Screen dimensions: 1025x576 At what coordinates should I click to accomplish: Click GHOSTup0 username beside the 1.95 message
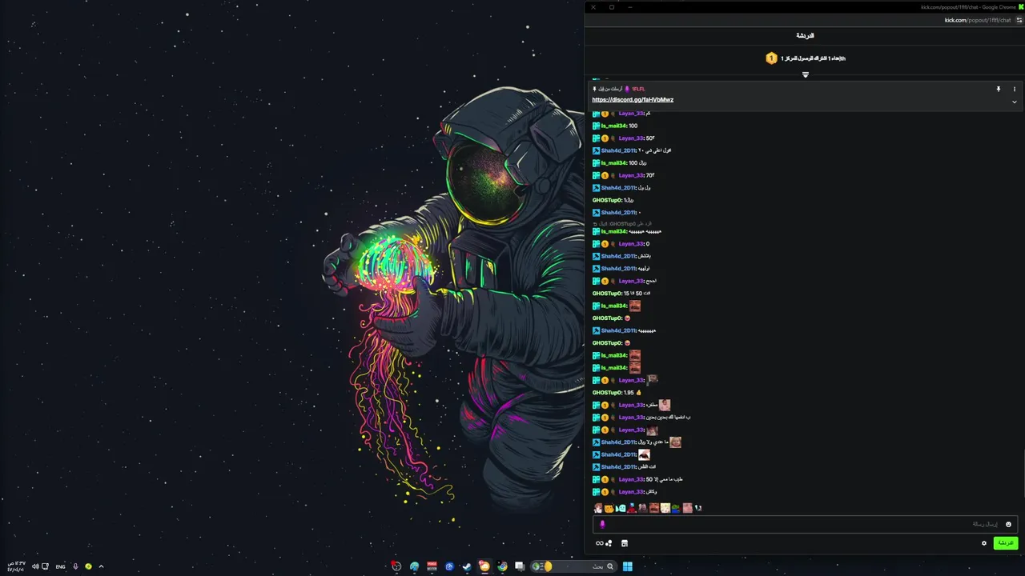point(607,393)
